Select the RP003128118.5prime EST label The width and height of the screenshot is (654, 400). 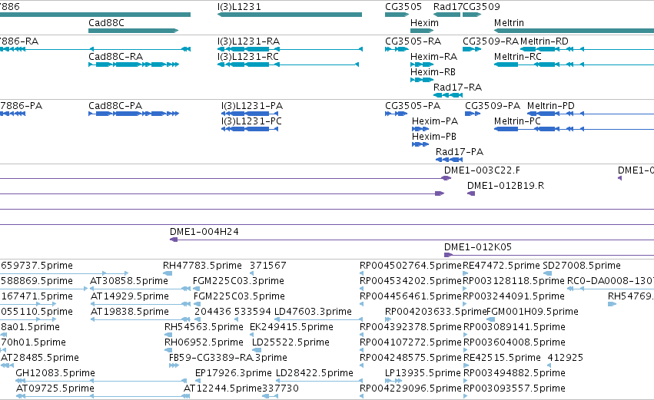(514, 281)
